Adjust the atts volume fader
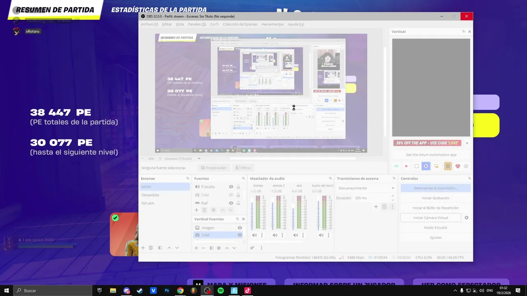Screen dimensions: 527x296 [294, 213]
